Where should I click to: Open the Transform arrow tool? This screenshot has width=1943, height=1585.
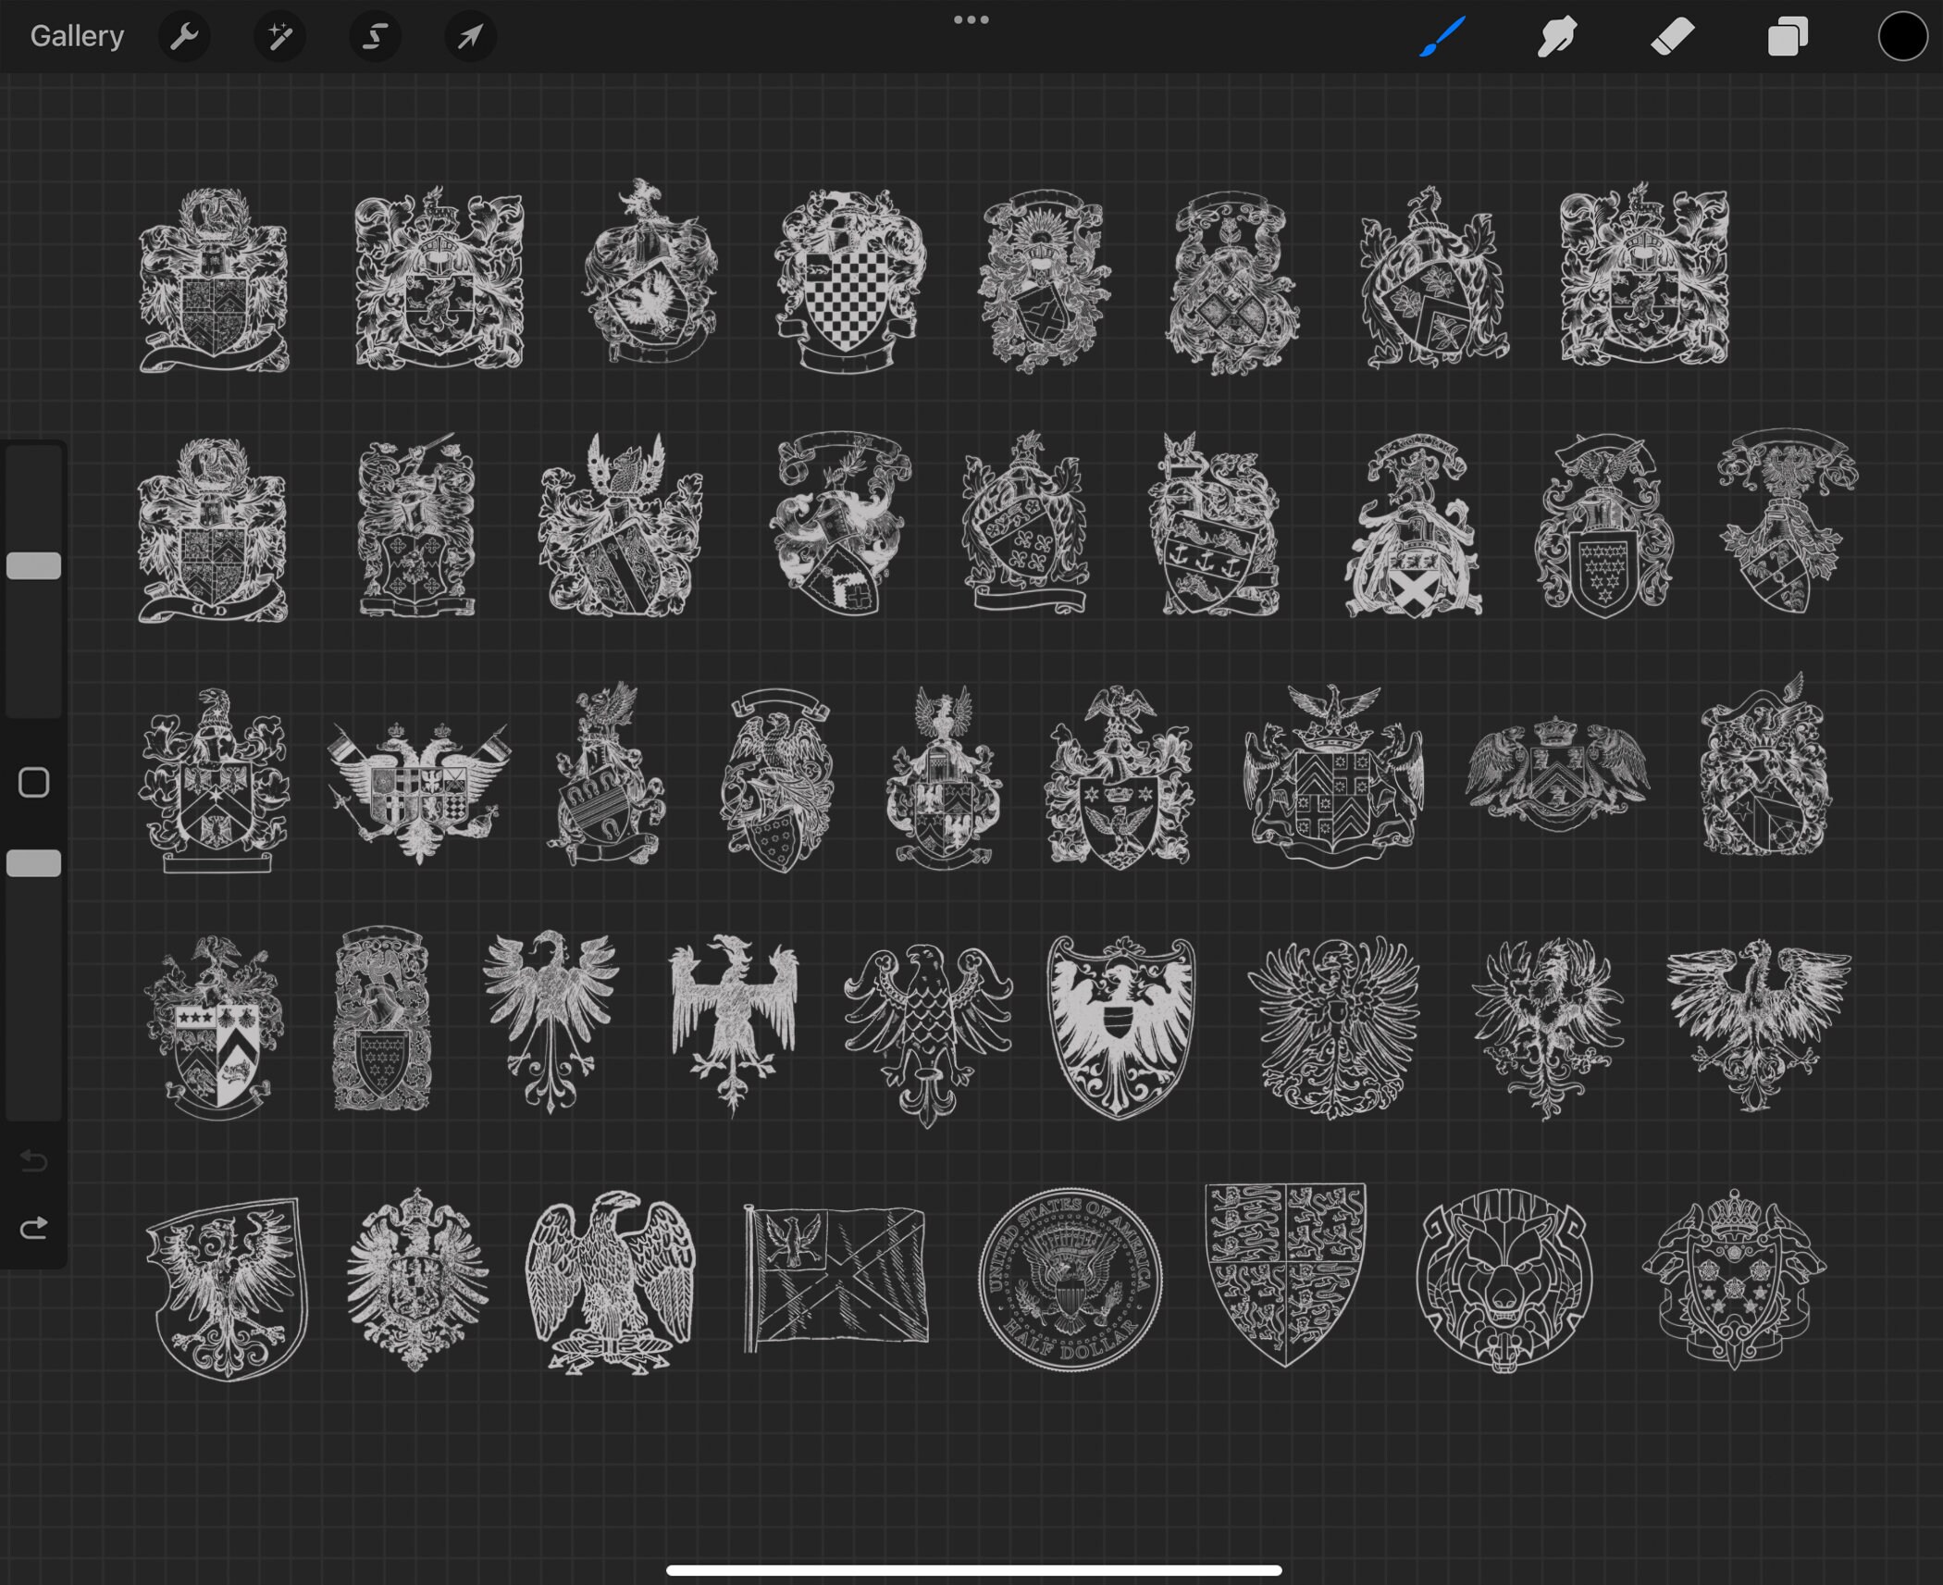pos(470,36)
